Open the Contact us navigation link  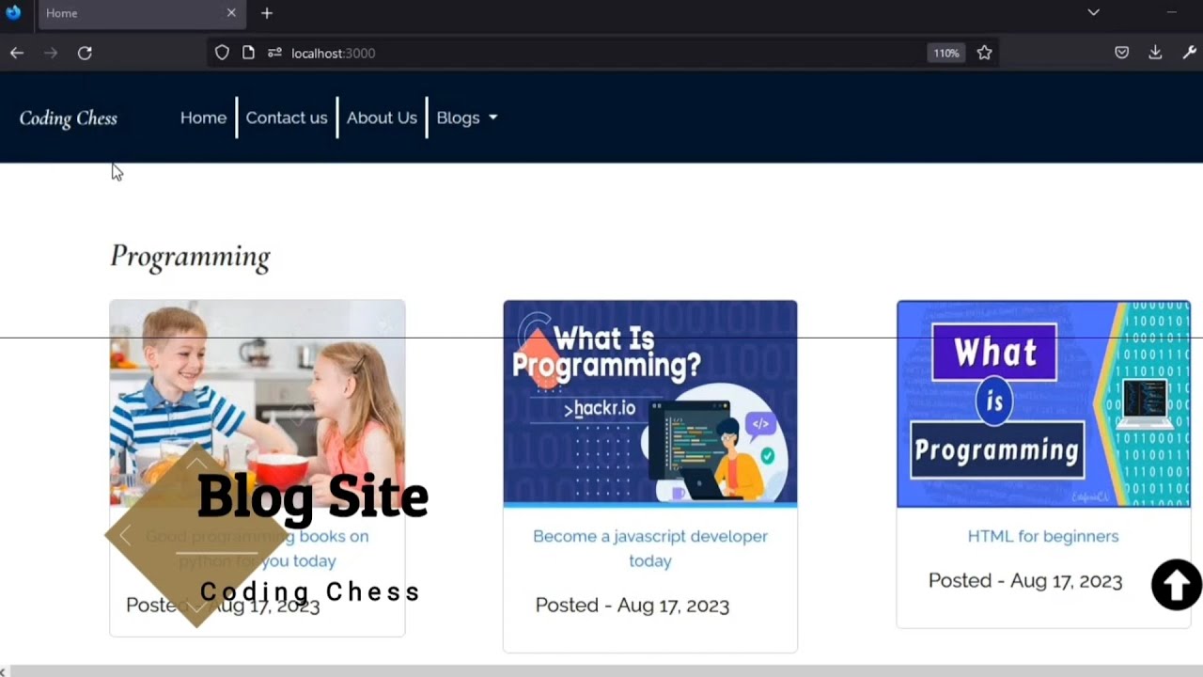coord(287,118)
